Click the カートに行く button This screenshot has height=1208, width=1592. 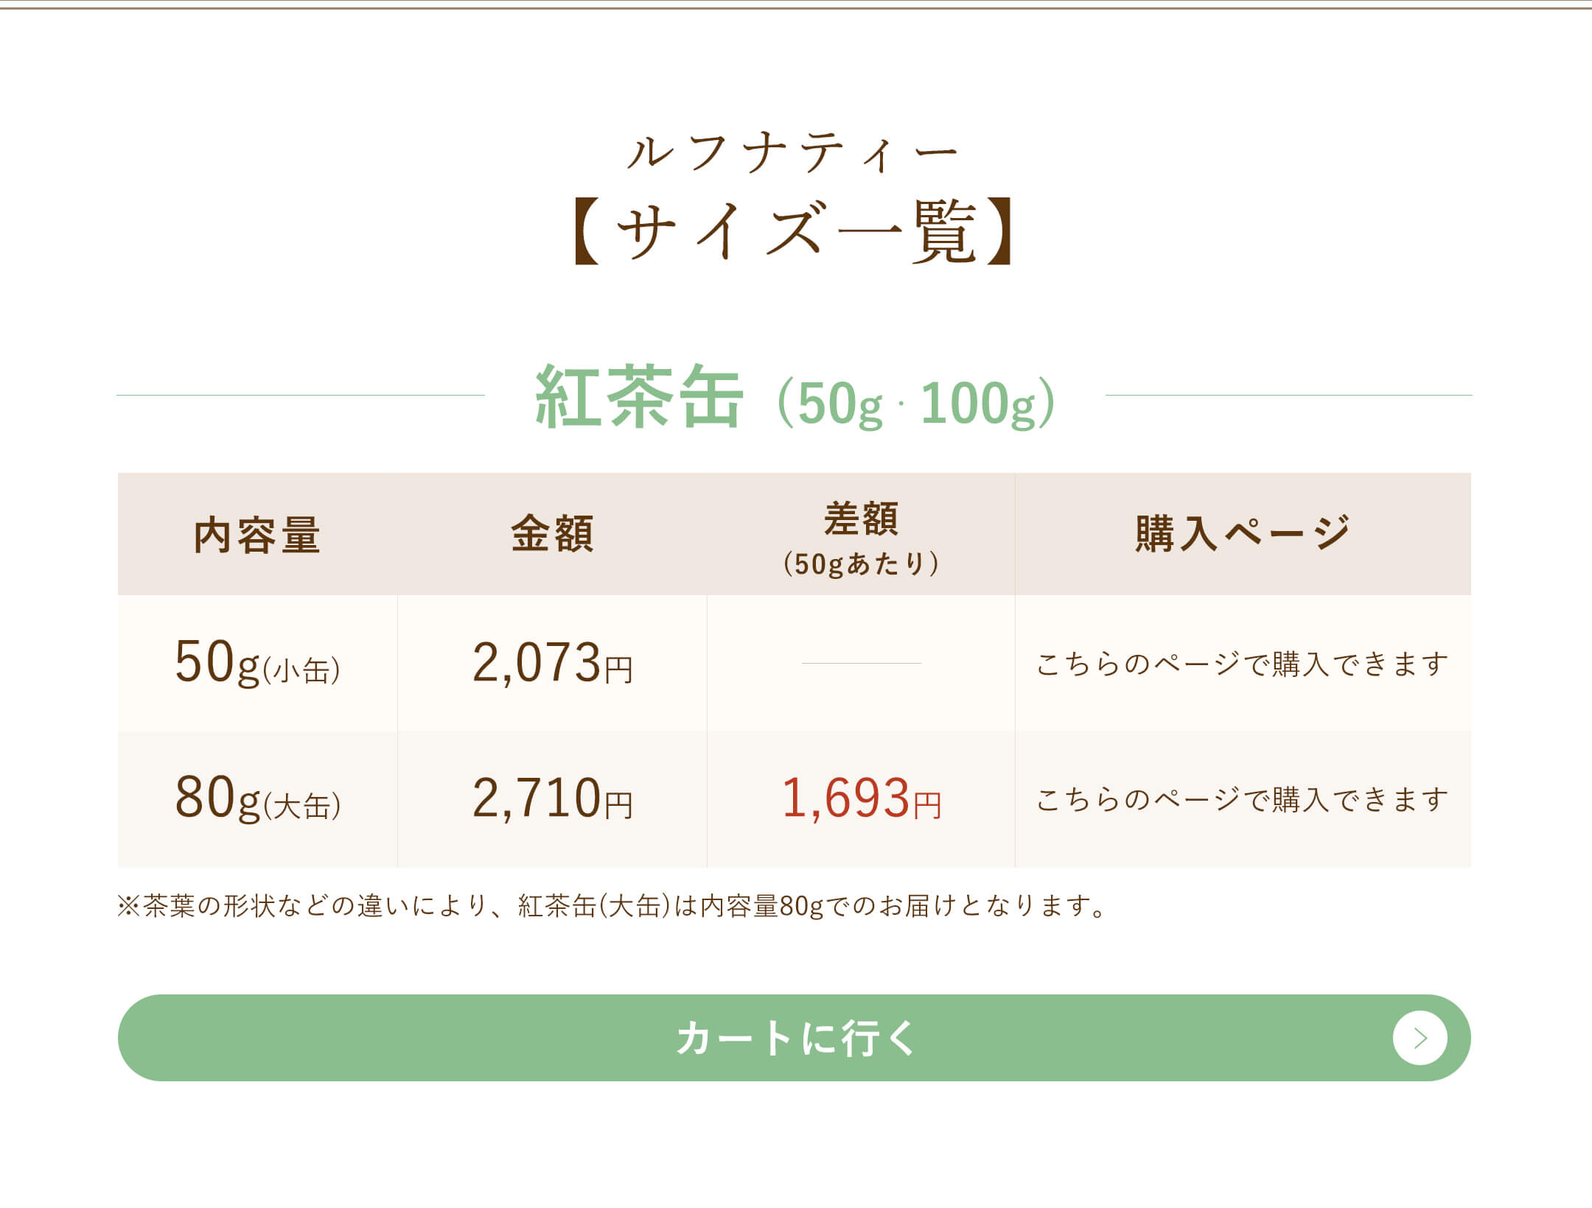(x=794, y=1038)
